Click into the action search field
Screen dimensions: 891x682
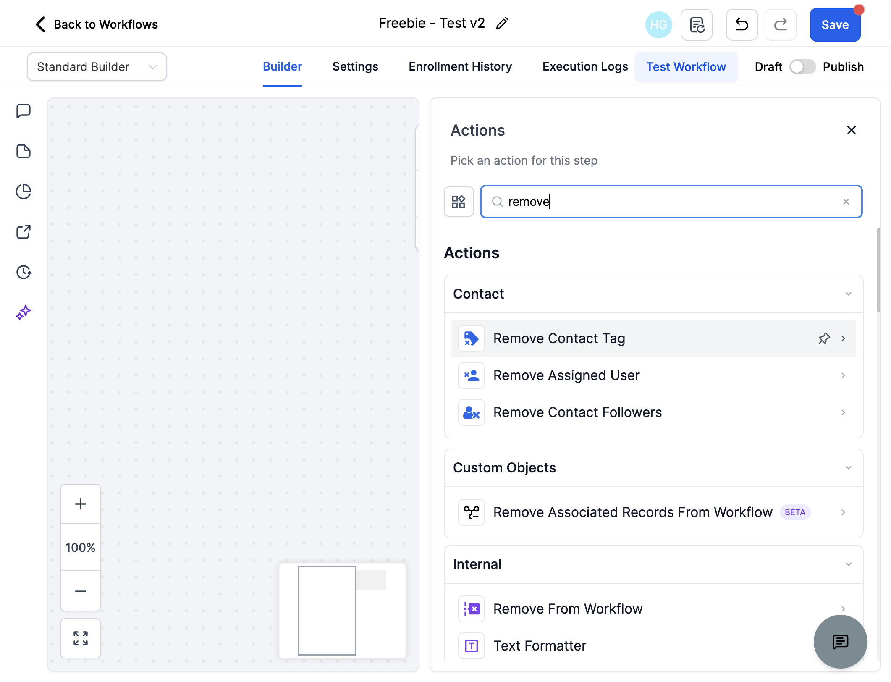[x=671, y=202]
